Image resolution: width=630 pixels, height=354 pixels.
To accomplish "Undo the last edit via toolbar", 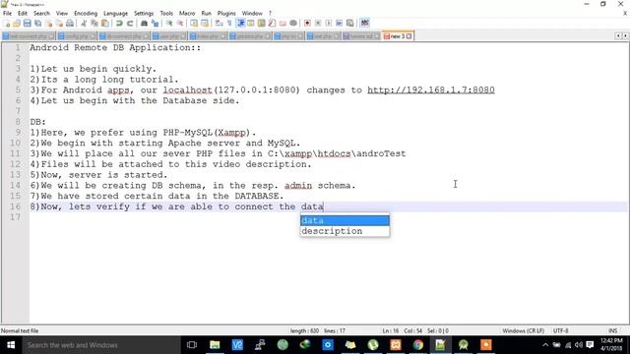I will [119, 24].
